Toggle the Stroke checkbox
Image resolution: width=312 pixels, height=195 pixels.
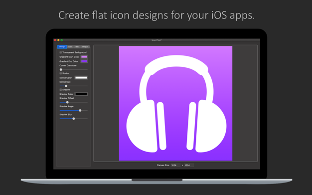pyautogui.click(x=61, y=73)
